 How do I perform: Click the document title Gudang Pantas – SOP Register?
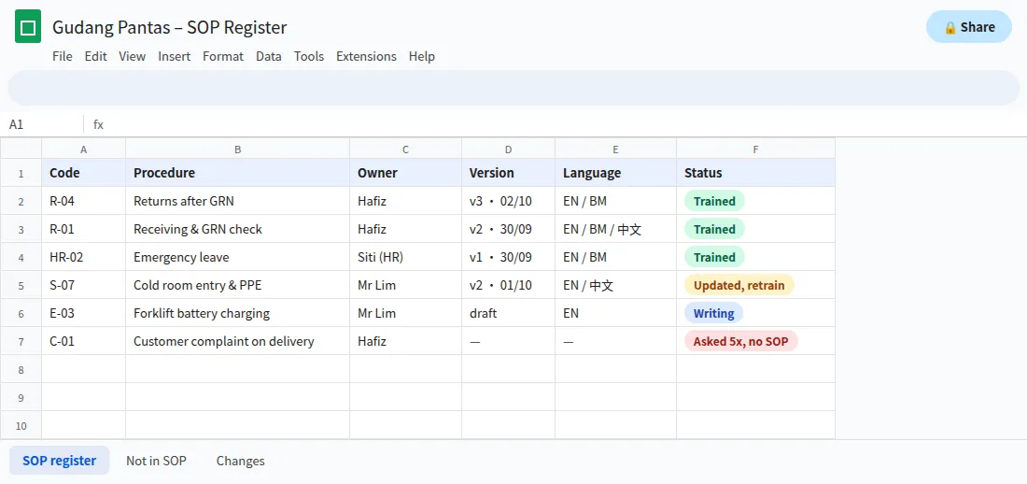tap(170, 27)
